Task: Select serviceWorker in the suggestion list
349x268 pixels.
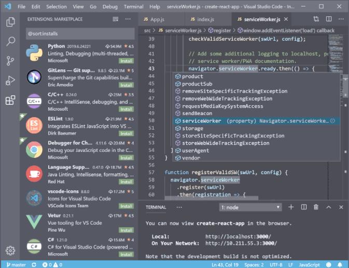Action: [201, 121]
